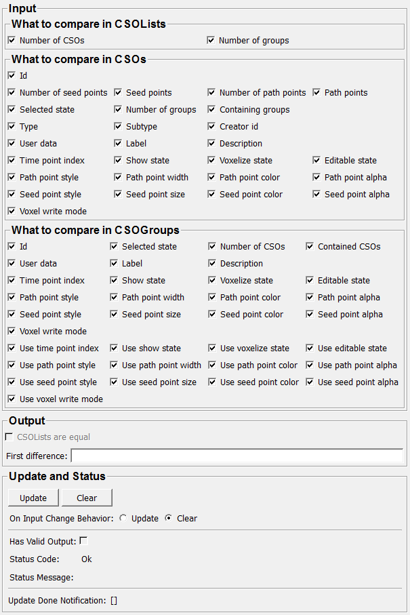Select Clear radio for input change behavior
The image size is (410, 615).
point(169,519)
